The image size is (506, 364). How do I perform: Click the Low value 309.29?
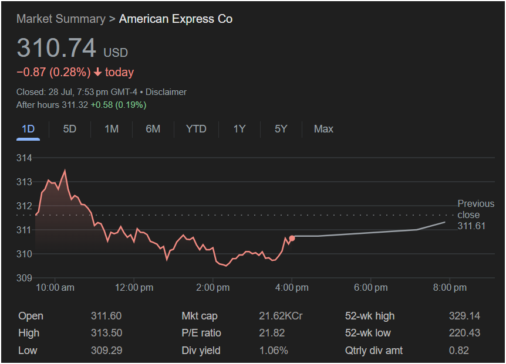(x=106, y=351)
